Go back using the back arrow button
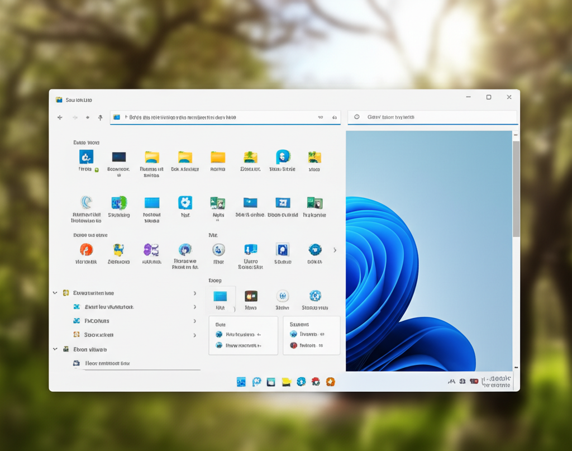 (60, 117)
